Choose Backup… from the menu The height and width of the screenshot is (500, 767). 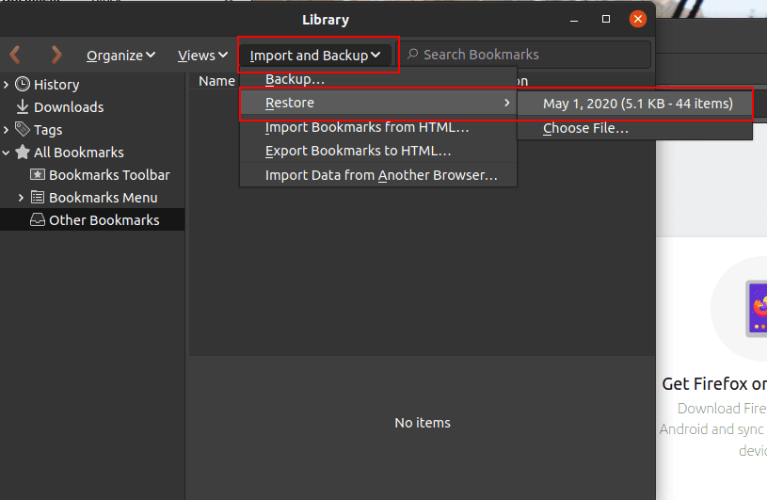[x=378, y=79]
